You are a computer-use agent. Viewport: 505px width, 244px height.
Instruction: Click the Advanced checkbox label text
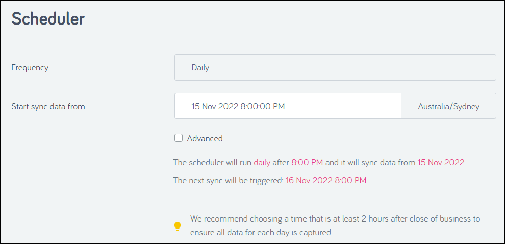(x=205, y=139)
